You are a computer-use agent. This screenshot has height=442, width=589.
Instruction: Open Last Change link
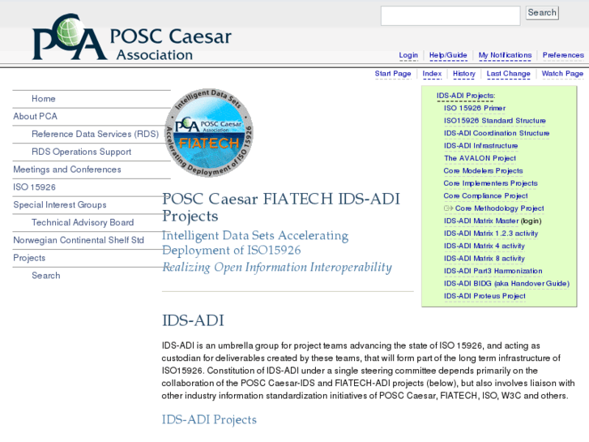click(508, 74)
